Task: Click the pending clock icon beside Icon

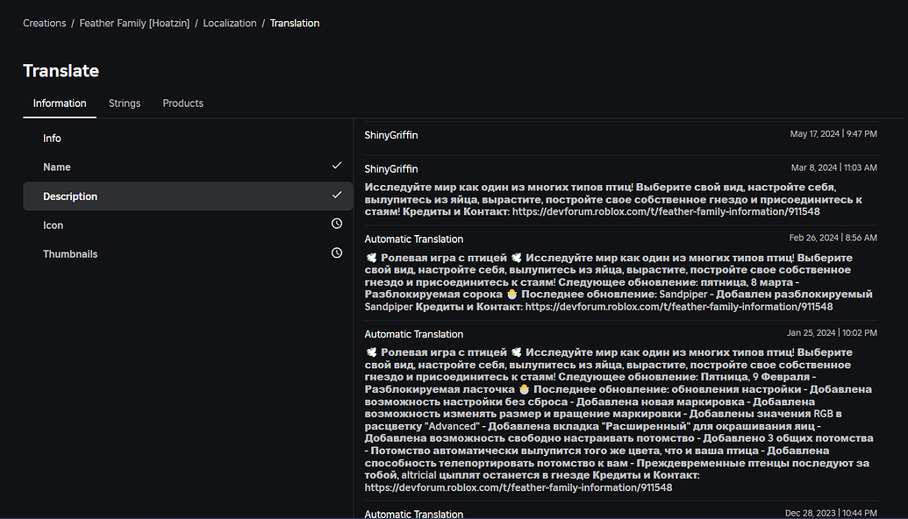Action: [336, 224]
